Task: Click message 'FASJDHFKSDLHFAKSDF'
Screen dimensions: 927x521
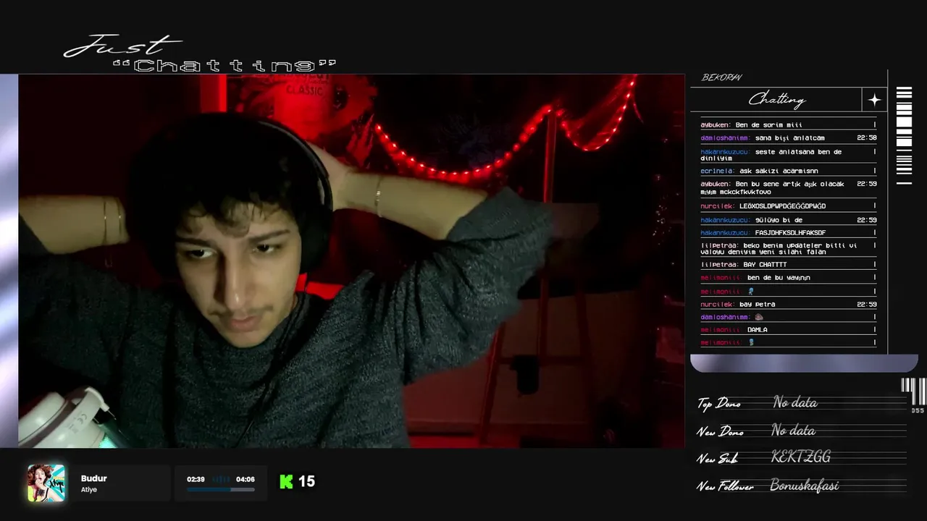Action: click(790, 233)
